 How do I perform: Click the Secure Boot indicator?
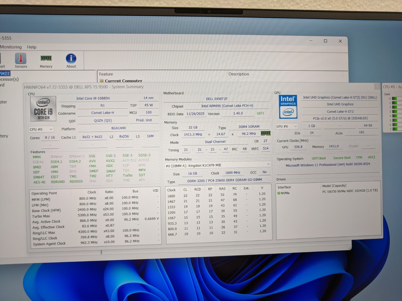click(342, 158)
